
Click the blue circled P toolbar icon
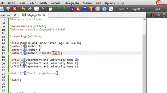point(104,9)
